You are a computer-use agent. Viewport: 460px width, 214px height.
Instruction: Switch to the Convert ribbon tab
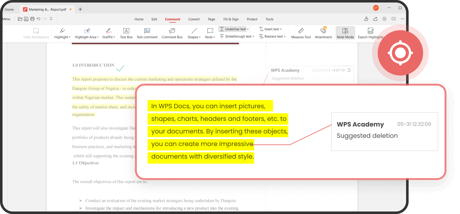pyautogui.click(x=194, y=19)
